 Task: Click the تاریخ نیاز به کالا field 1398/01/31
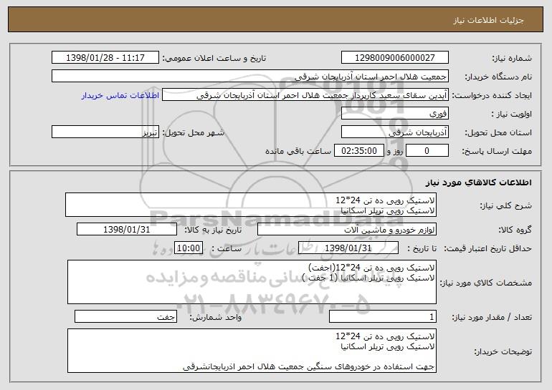127,230
